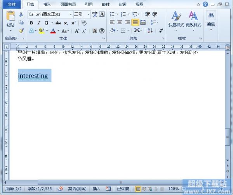Toggle the justify alignment button
This screenshot has width=233, height=195.
tap(135, 22)
